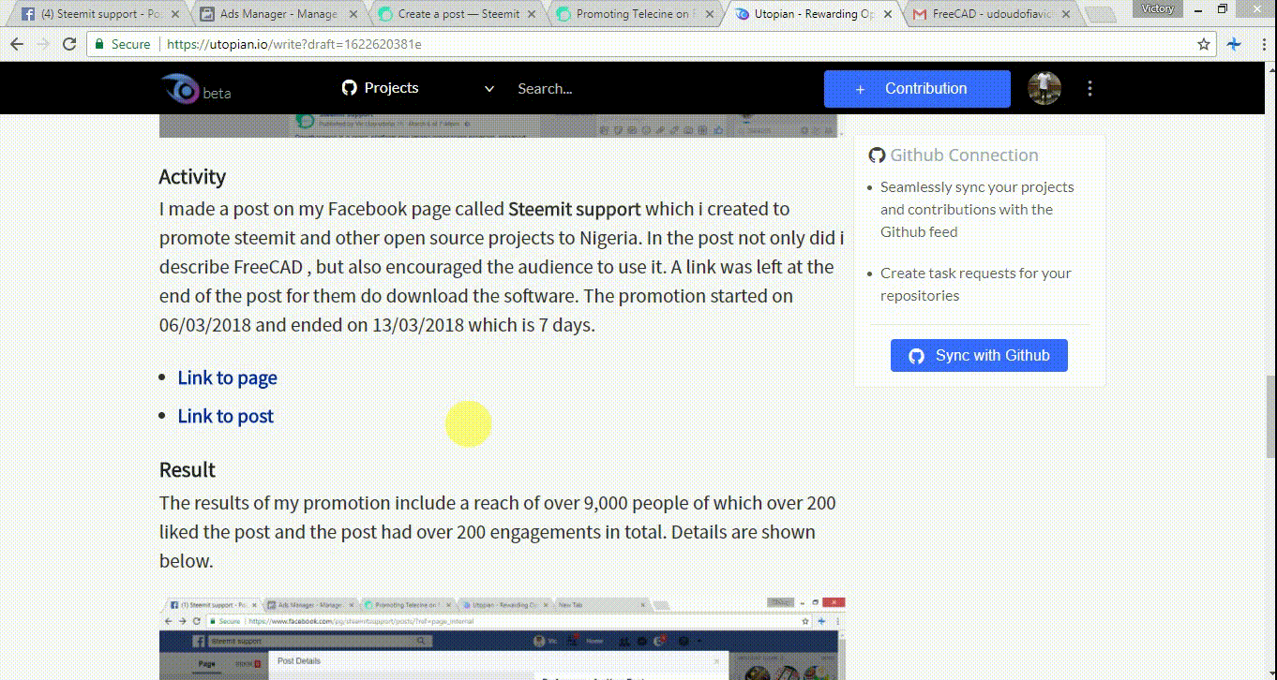Screen dimensions: 1277x680
Task: Close the FreeCAD Gmail tab
Action: click(x=1066, y=14)
